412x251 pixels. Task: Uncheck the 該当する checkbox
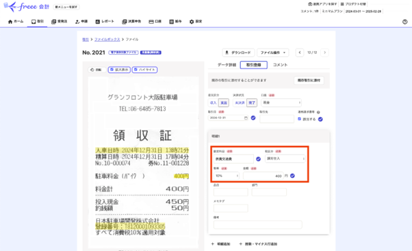click(299, 119)
